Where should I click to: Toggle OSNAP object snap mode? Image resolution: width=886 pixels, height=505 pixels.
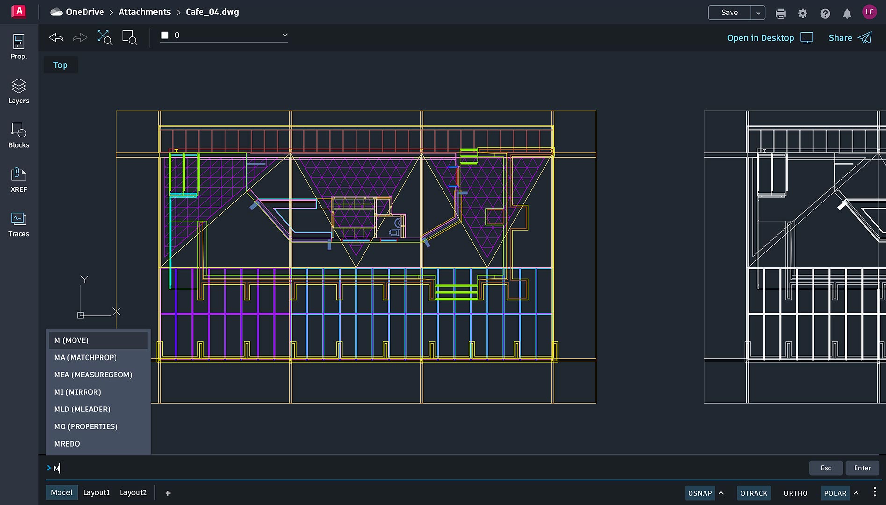point(699,493)
